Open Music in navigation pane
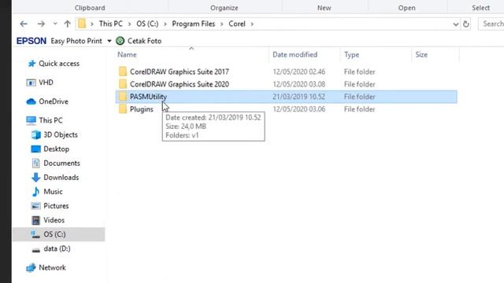 (53, 192)
